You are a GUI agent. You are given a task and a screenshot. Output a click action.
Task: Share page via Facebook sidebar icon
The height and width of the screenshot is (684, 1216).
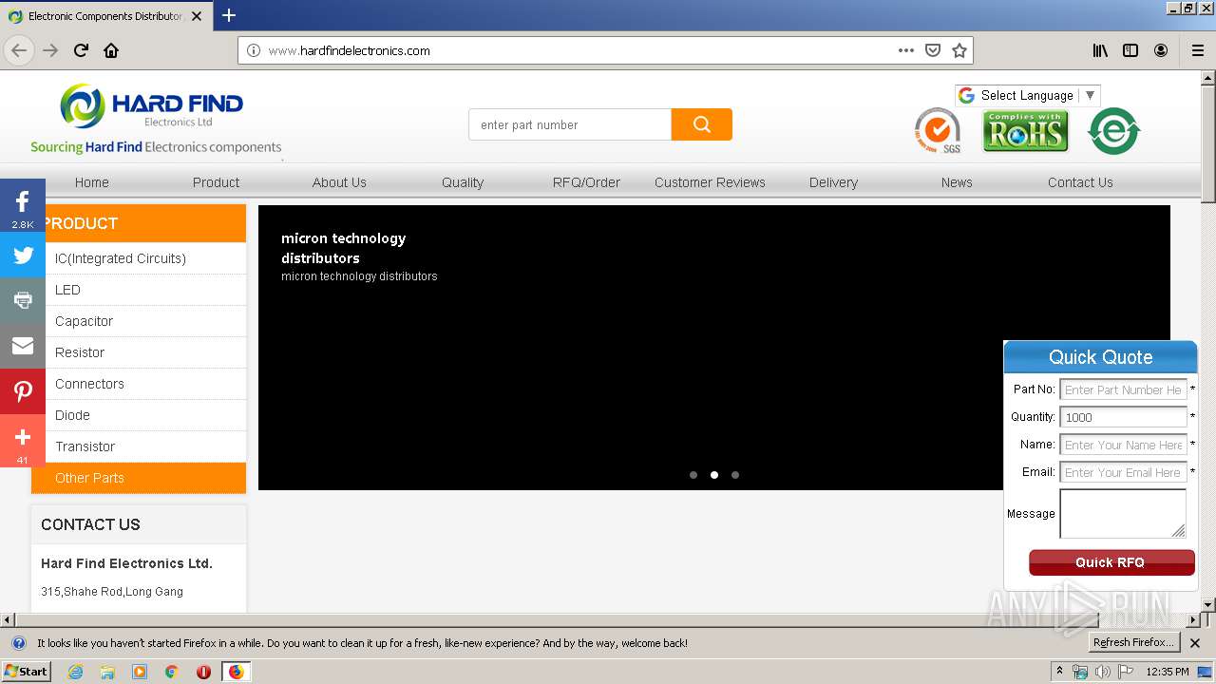[x=23, y=205]
